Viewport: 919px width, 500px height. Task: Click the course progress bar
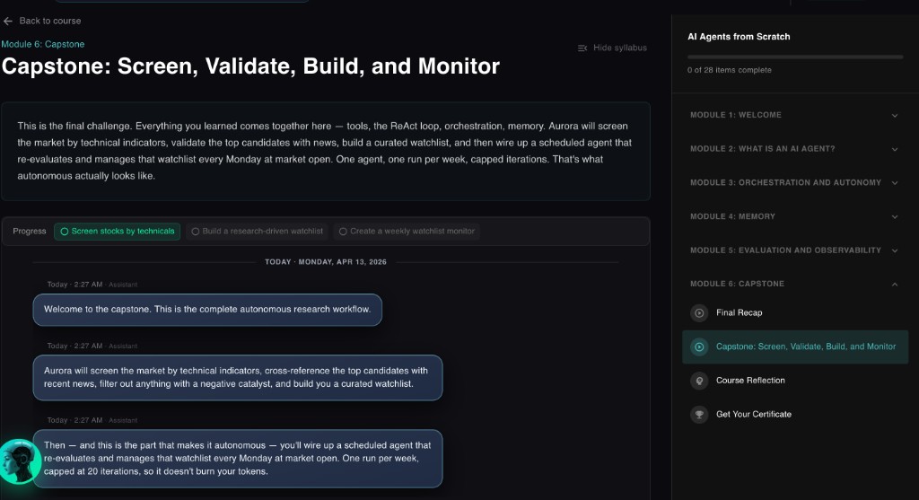[x=795, y=57]
